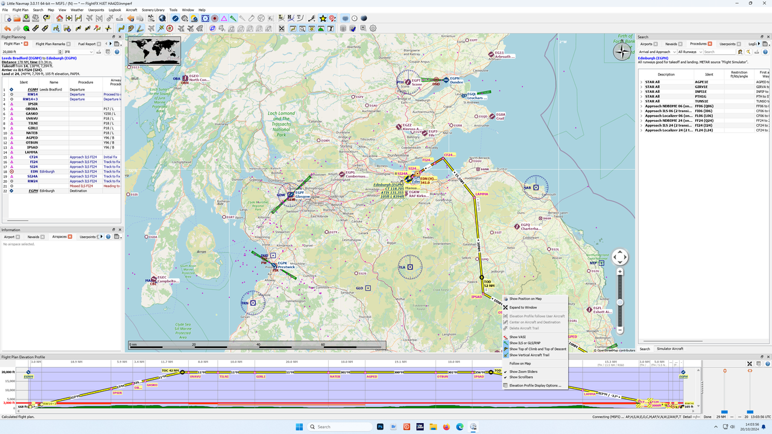Click the new flight plan icon

[x=7, y=18]
